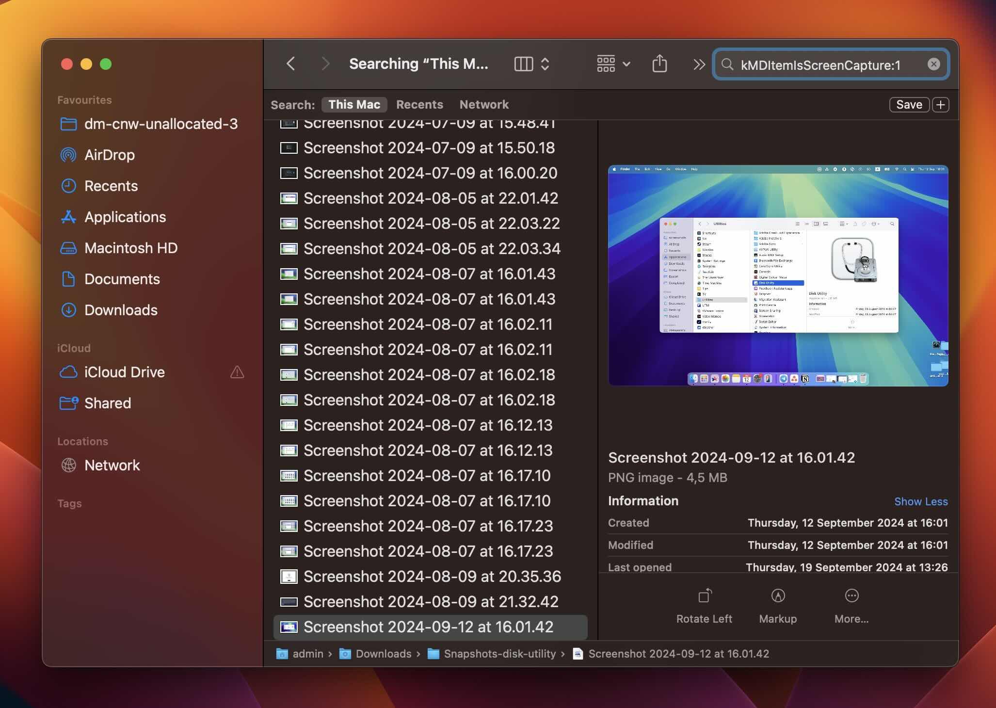
Task: Open dm-cnw-unallocated-3 folder in sidebar
Action: [149, 124]
